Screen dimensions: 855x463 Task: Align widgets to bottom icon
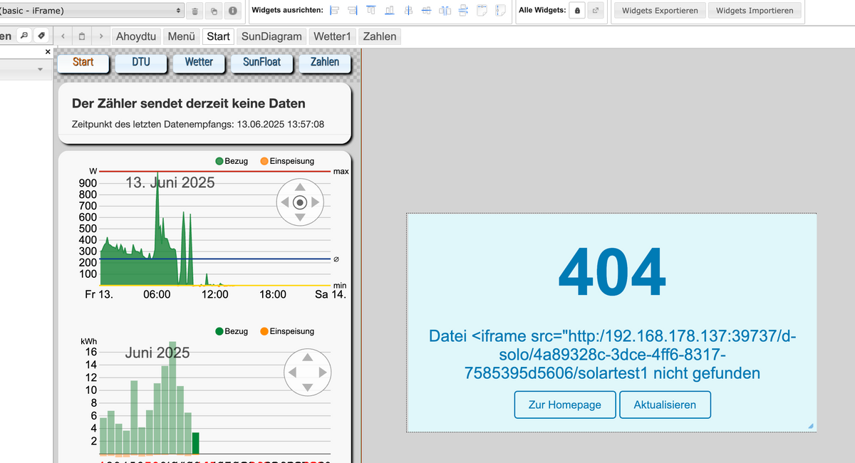pyautogui.click(x=389, y=11)
